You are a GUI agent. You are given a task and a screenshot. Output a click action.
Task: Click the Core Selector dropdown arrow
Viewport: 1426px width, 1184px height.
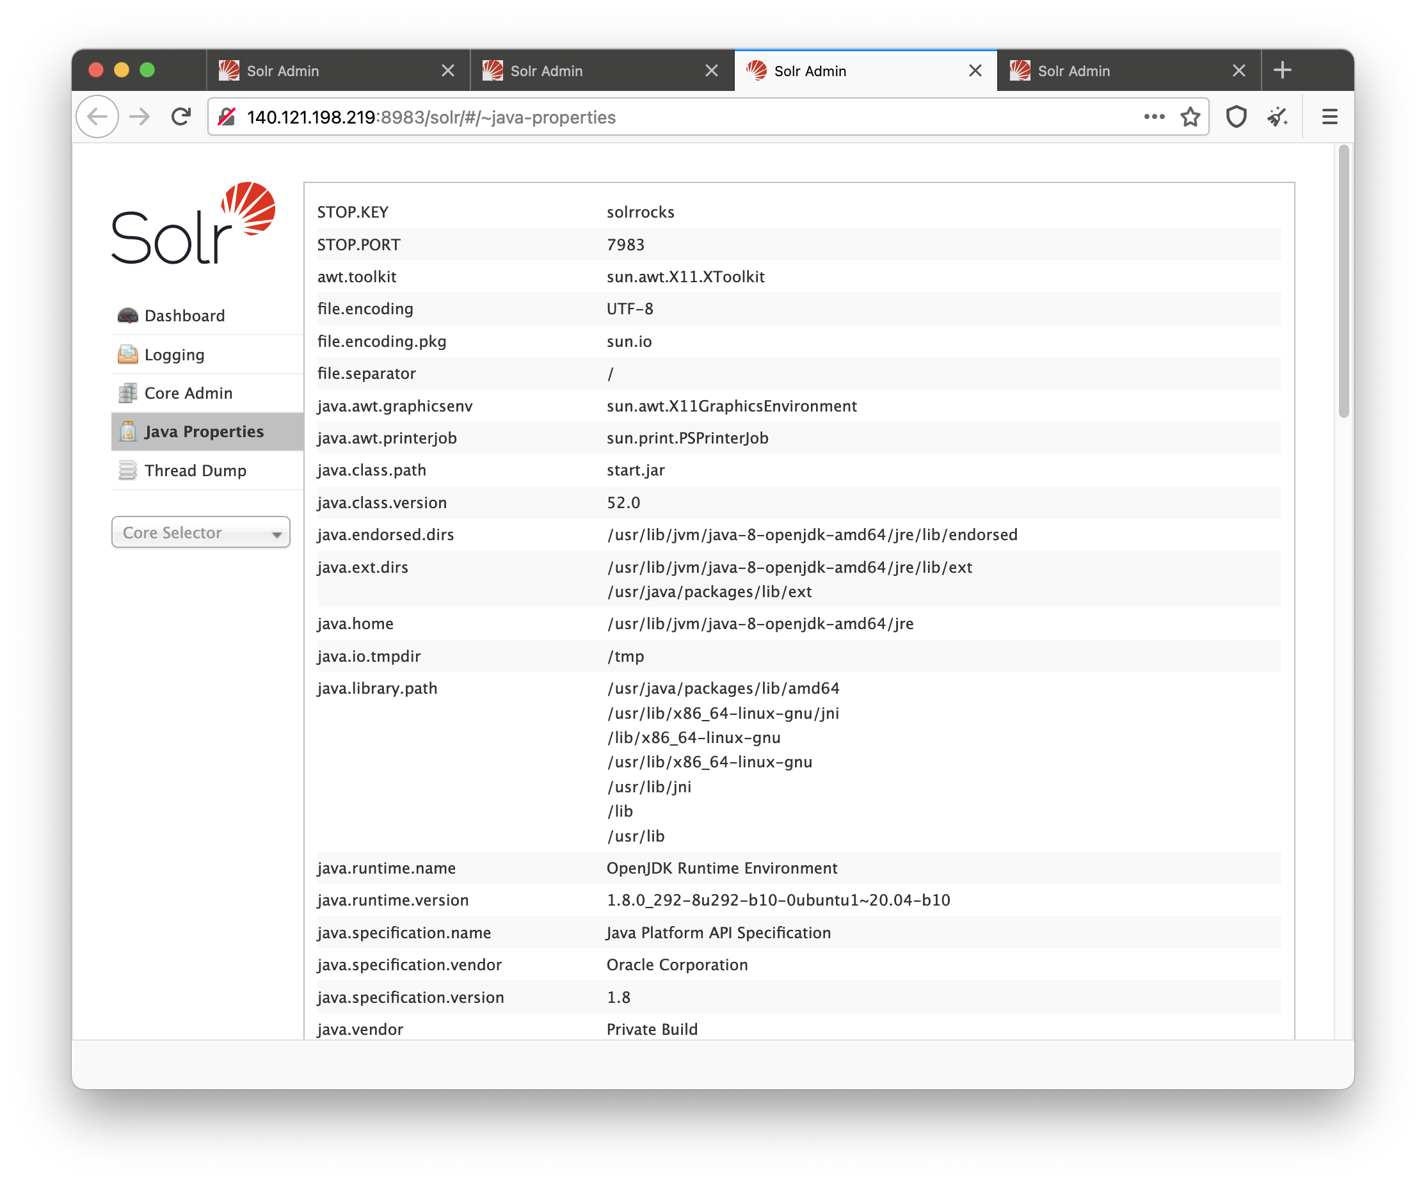(276, 534)
